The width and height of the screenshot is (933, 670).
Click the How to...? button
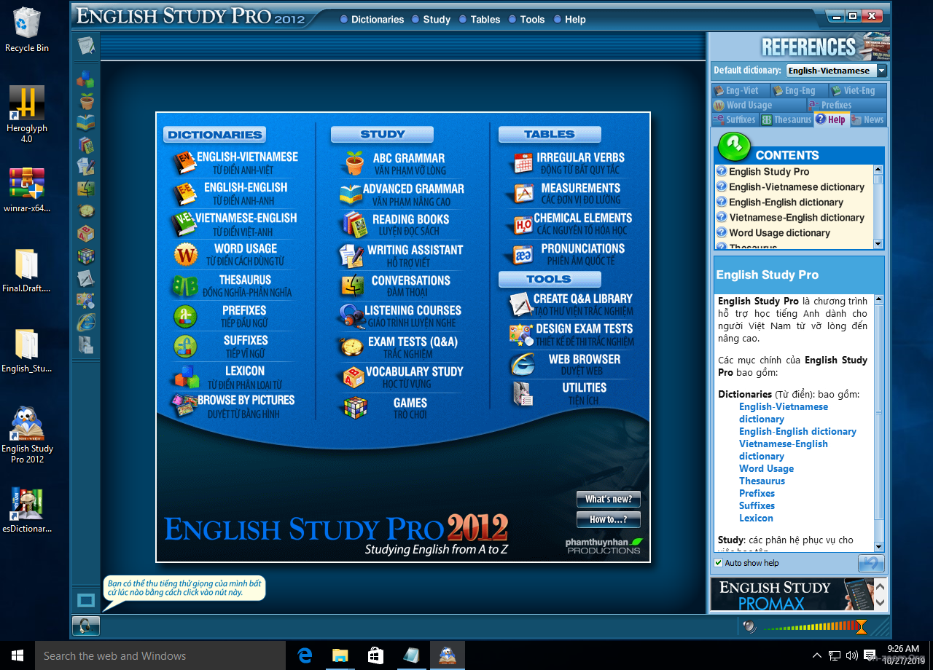tap(608, 519)
